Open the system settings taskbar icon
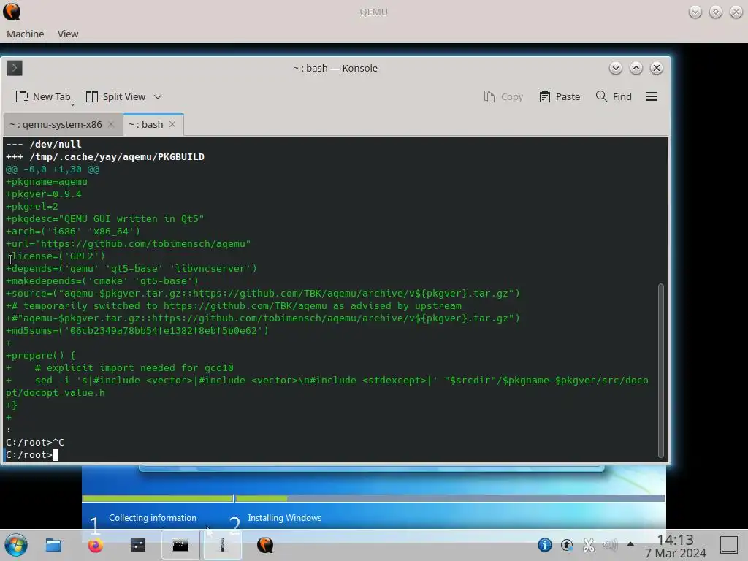The height and width of the screenshot is (561, 748). (138, 545)
